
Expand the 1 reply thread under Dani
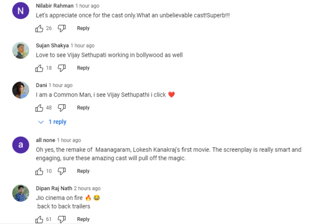[52, 122]
